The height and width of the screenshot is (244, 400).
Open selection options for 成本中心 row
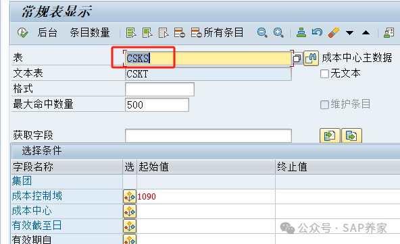(130, 212)
